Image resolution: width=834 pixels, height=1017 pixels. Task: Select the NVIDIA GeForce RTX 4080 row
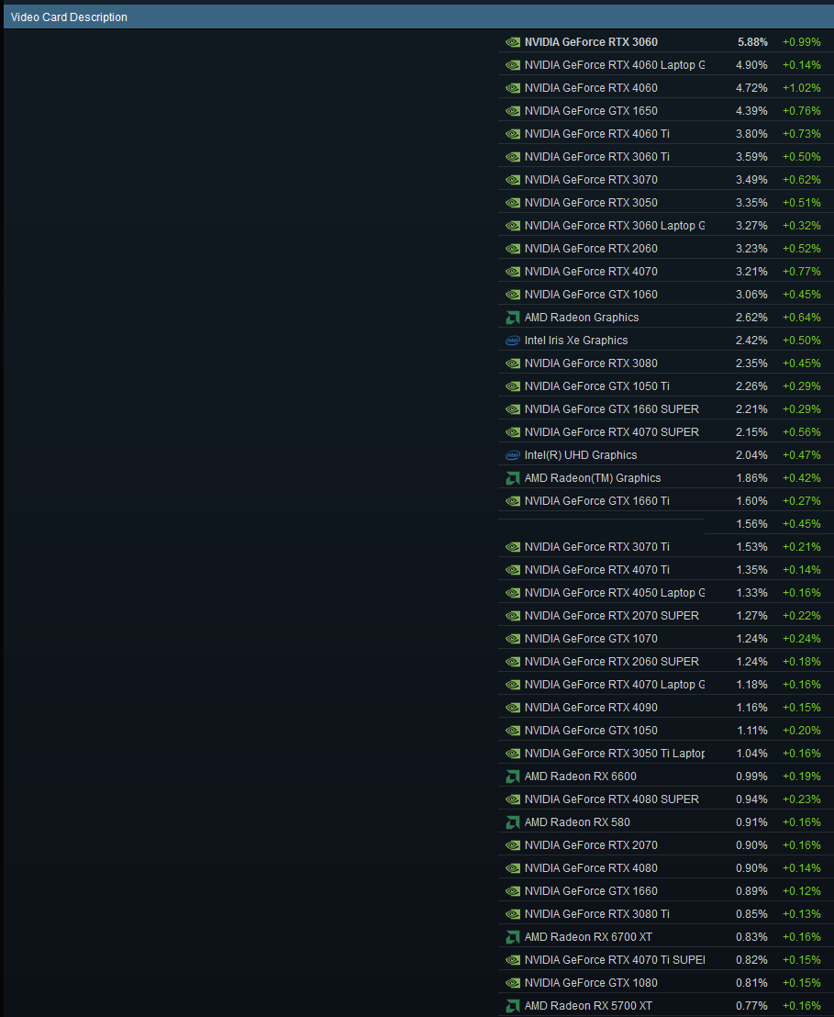click(x=666, y=868)
